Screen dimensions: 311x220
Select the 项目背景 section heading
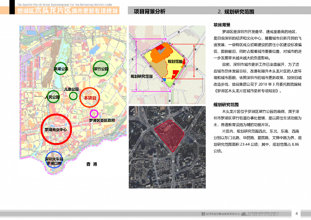222,25
